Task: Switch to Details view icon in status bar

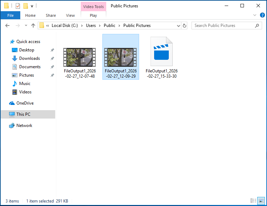Action: coord(253,200)
